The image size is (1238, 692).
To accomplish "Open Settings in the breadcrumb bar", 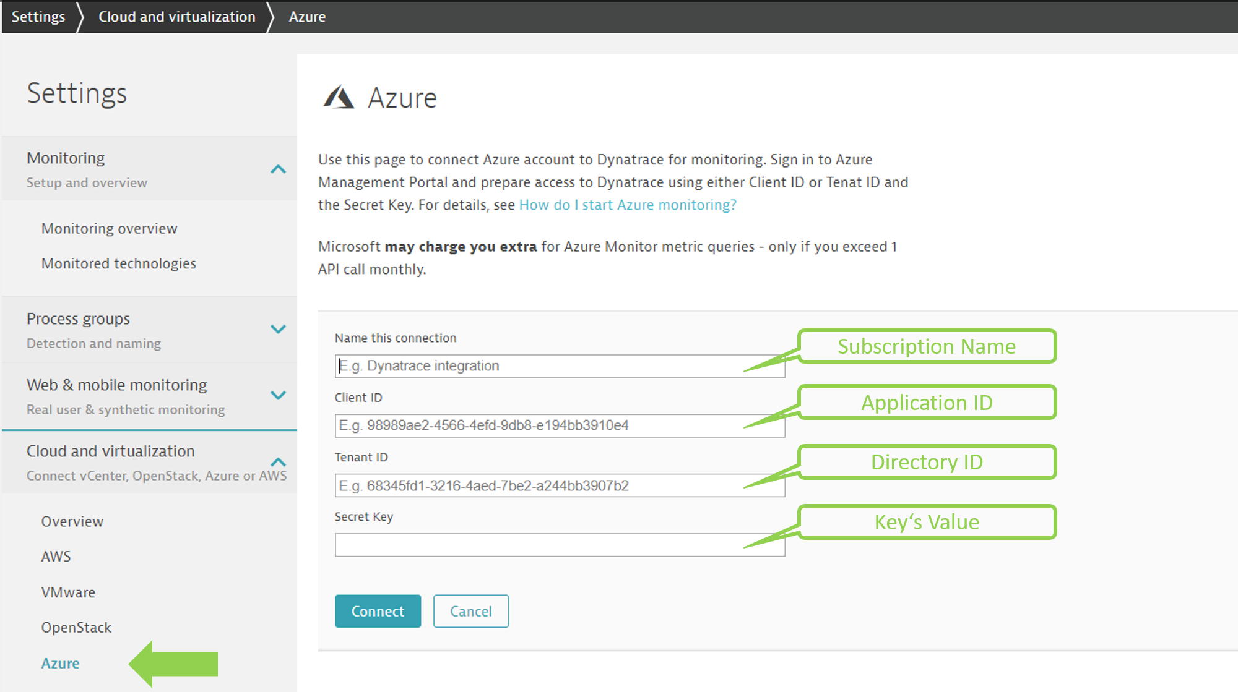I will pyautogui.click(x=38, y=17).
